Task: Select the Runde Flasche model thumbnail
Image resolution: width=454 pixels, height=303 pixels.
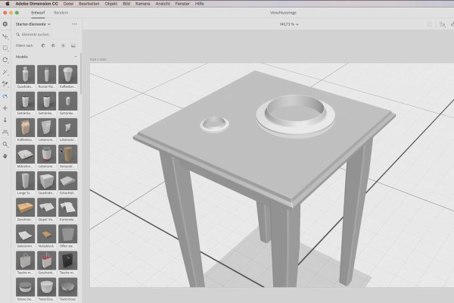Action: (x=47, y=75)
